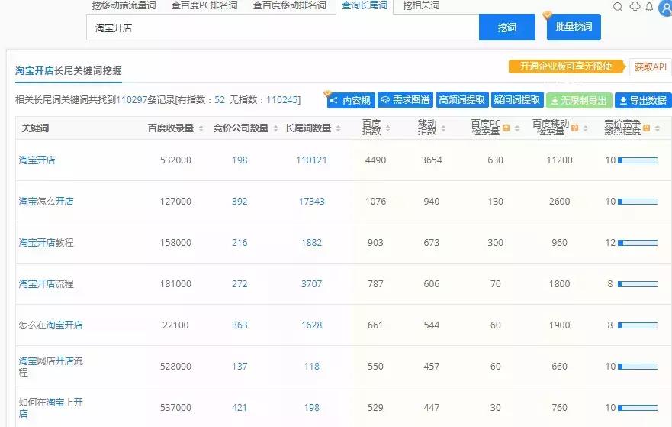Click long-tail count 1882

pos(311,242)
